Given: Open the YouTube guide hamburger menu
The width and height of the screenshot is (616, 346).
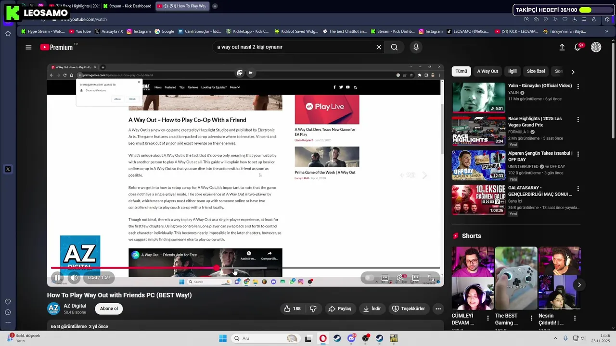Looking at the screenshot, I should tap(28, 47).
